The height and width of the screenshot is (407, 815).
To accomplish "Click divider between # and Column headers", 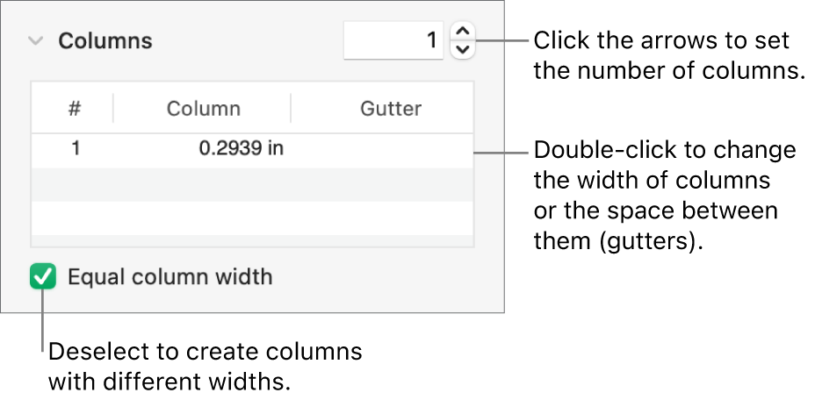I will click(113, 109).
